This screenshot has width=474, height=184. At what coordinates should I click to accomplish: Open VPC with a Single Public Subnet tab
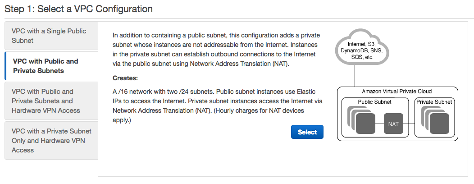point(51,36)
